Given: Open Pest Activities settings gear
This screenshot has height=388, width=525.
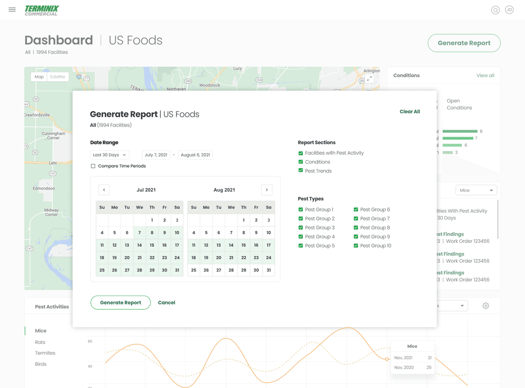Looking at the screenshot, I should (x=486, y=306).
